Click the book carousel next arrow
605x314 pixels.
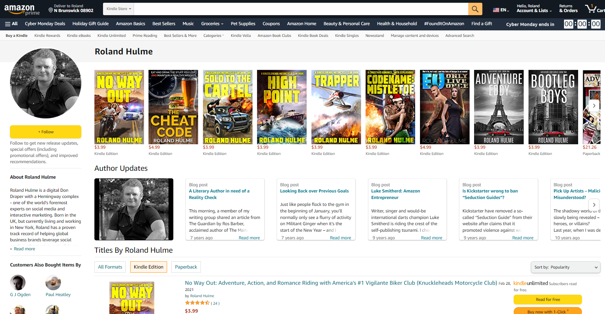coord(594,106)
